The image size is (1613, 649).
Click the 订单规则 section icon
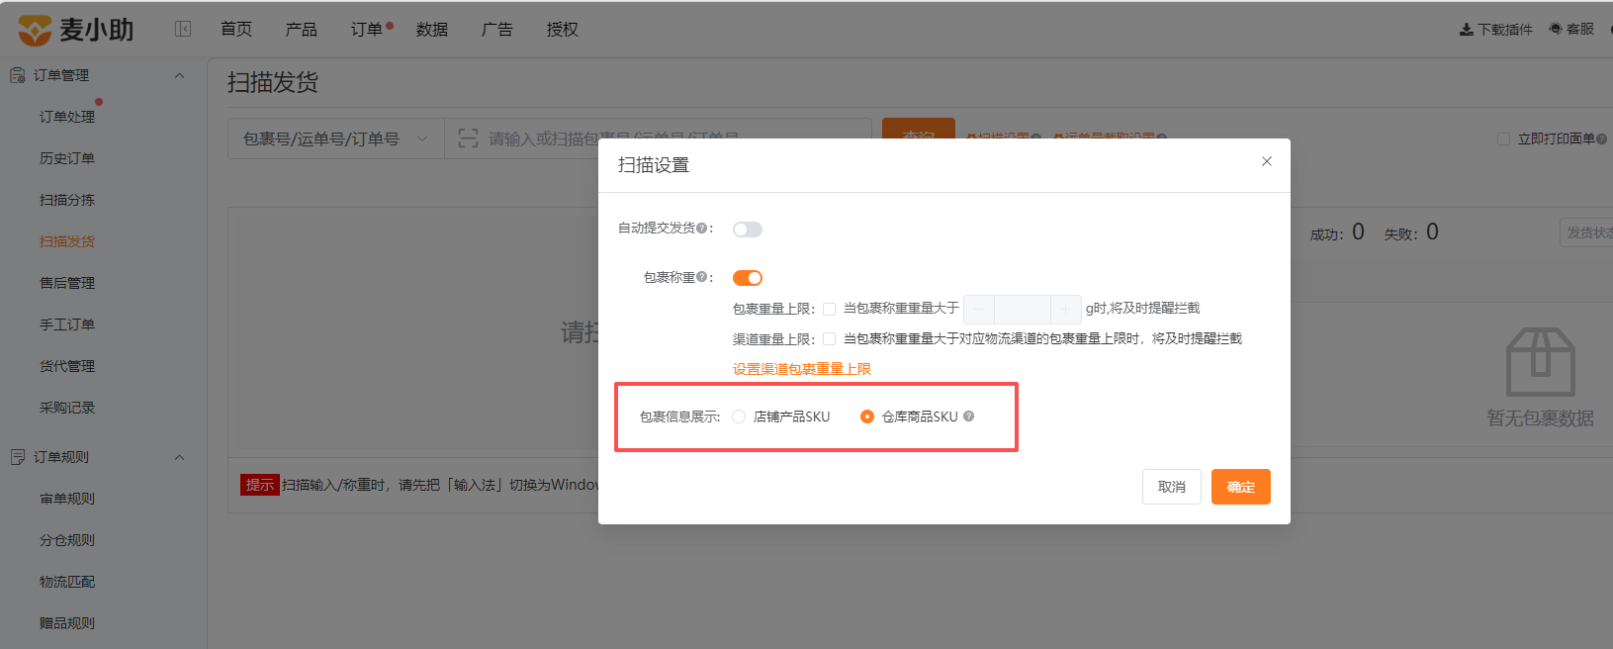[x=17, y=457]
